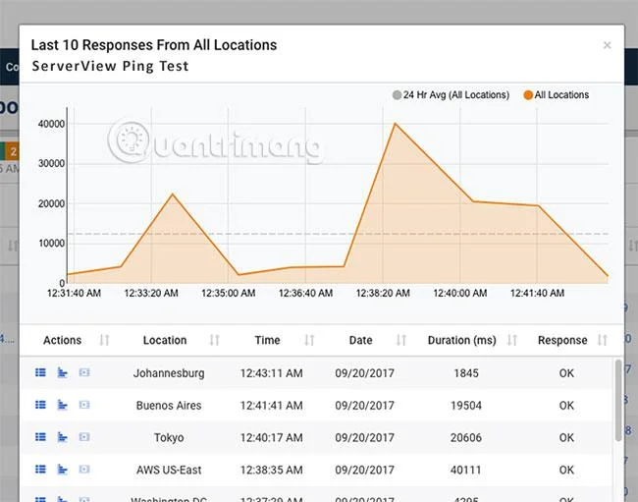638x502 pixels.
Task: Select the Johannesburg location cell
Action: coord(169,373)
